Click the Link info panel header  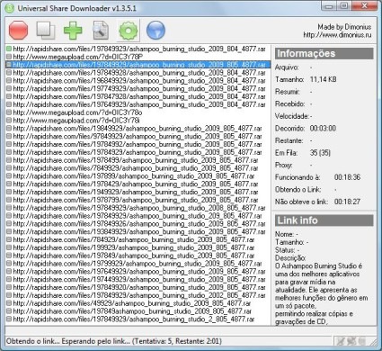(x=324, y=220)
